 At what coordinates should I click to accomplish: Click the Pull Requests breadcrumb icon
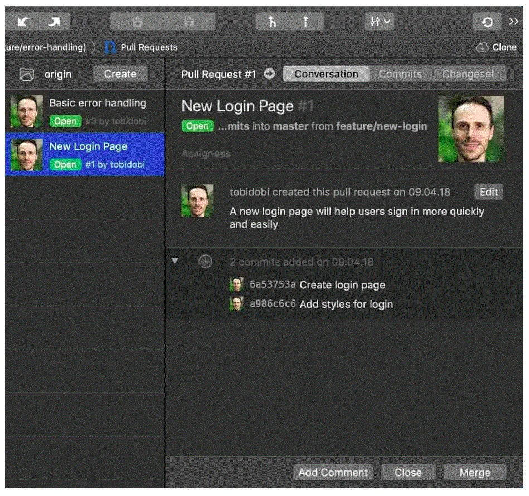(110, 47)
